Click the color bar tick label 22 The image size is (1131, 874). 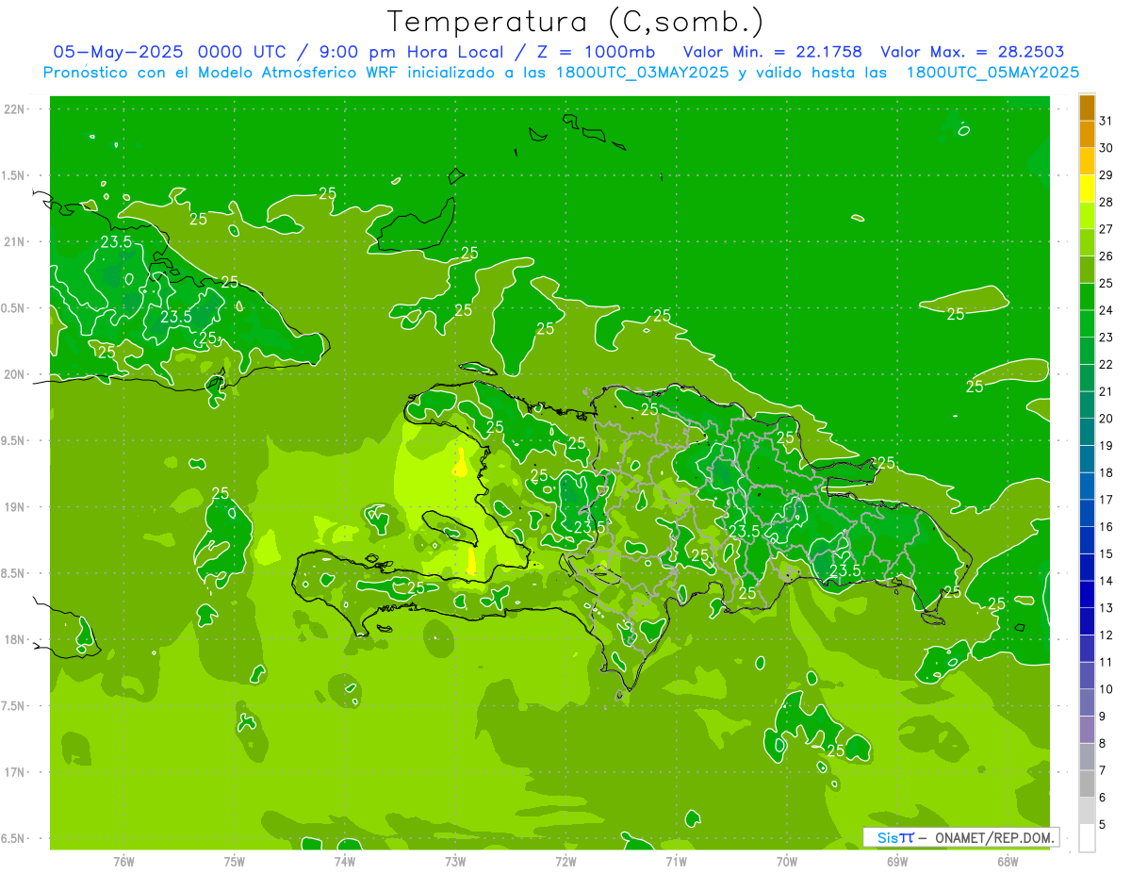1106,365
